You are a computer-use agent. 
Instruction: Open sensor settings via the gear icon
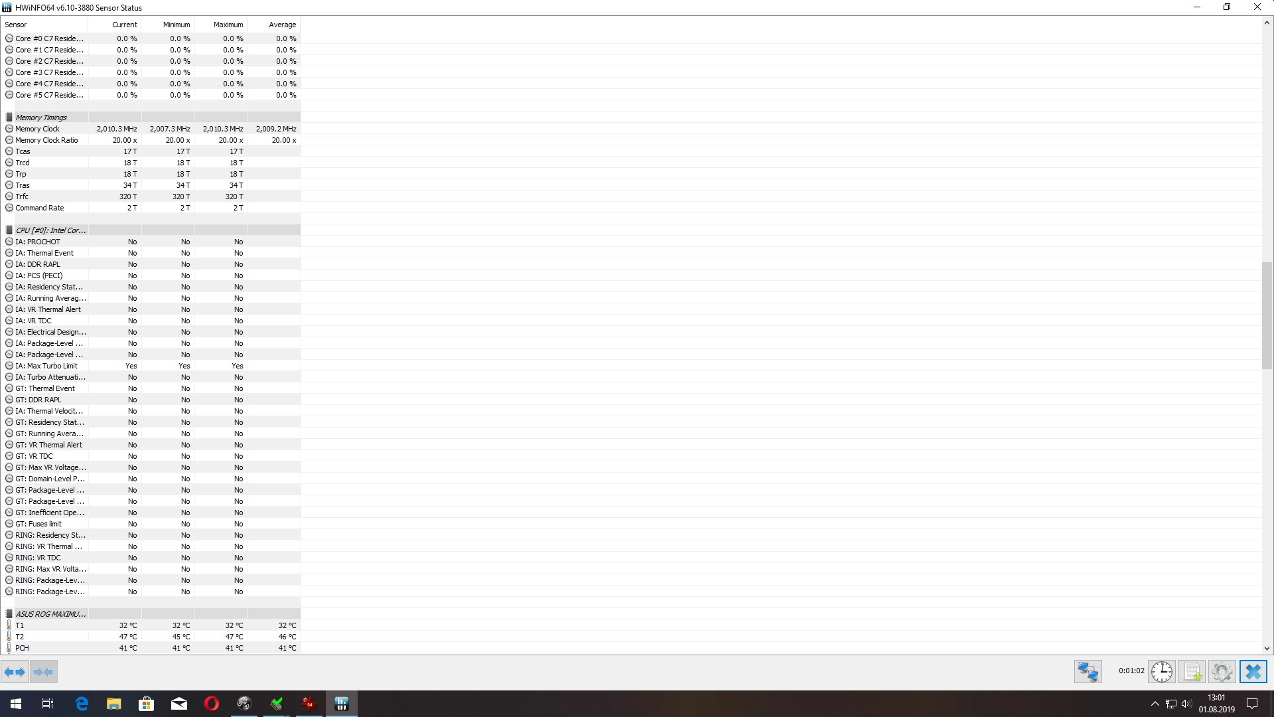click(1222, 672)
